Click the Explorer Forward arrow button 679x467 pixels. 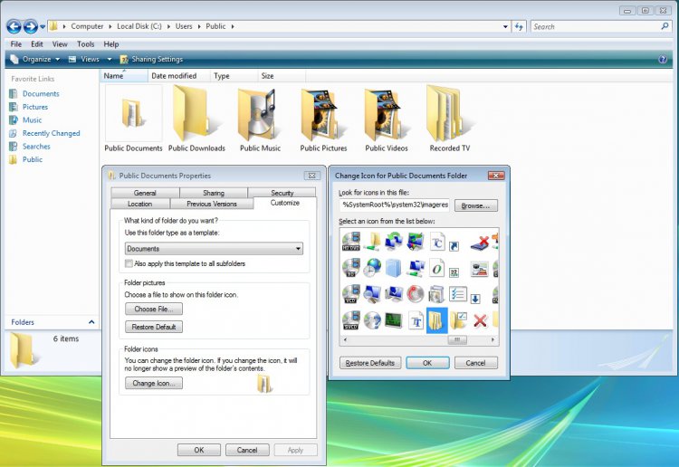click(30, 27)
